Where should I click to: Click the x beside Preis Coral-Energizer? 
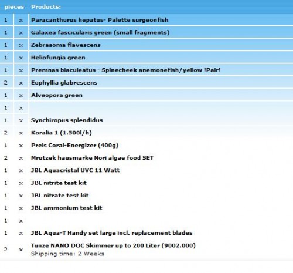pos(21,146)
